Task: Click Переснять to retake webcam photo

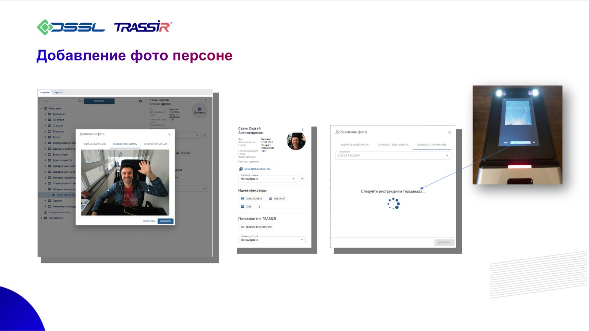Action: [x=149, y=221]
